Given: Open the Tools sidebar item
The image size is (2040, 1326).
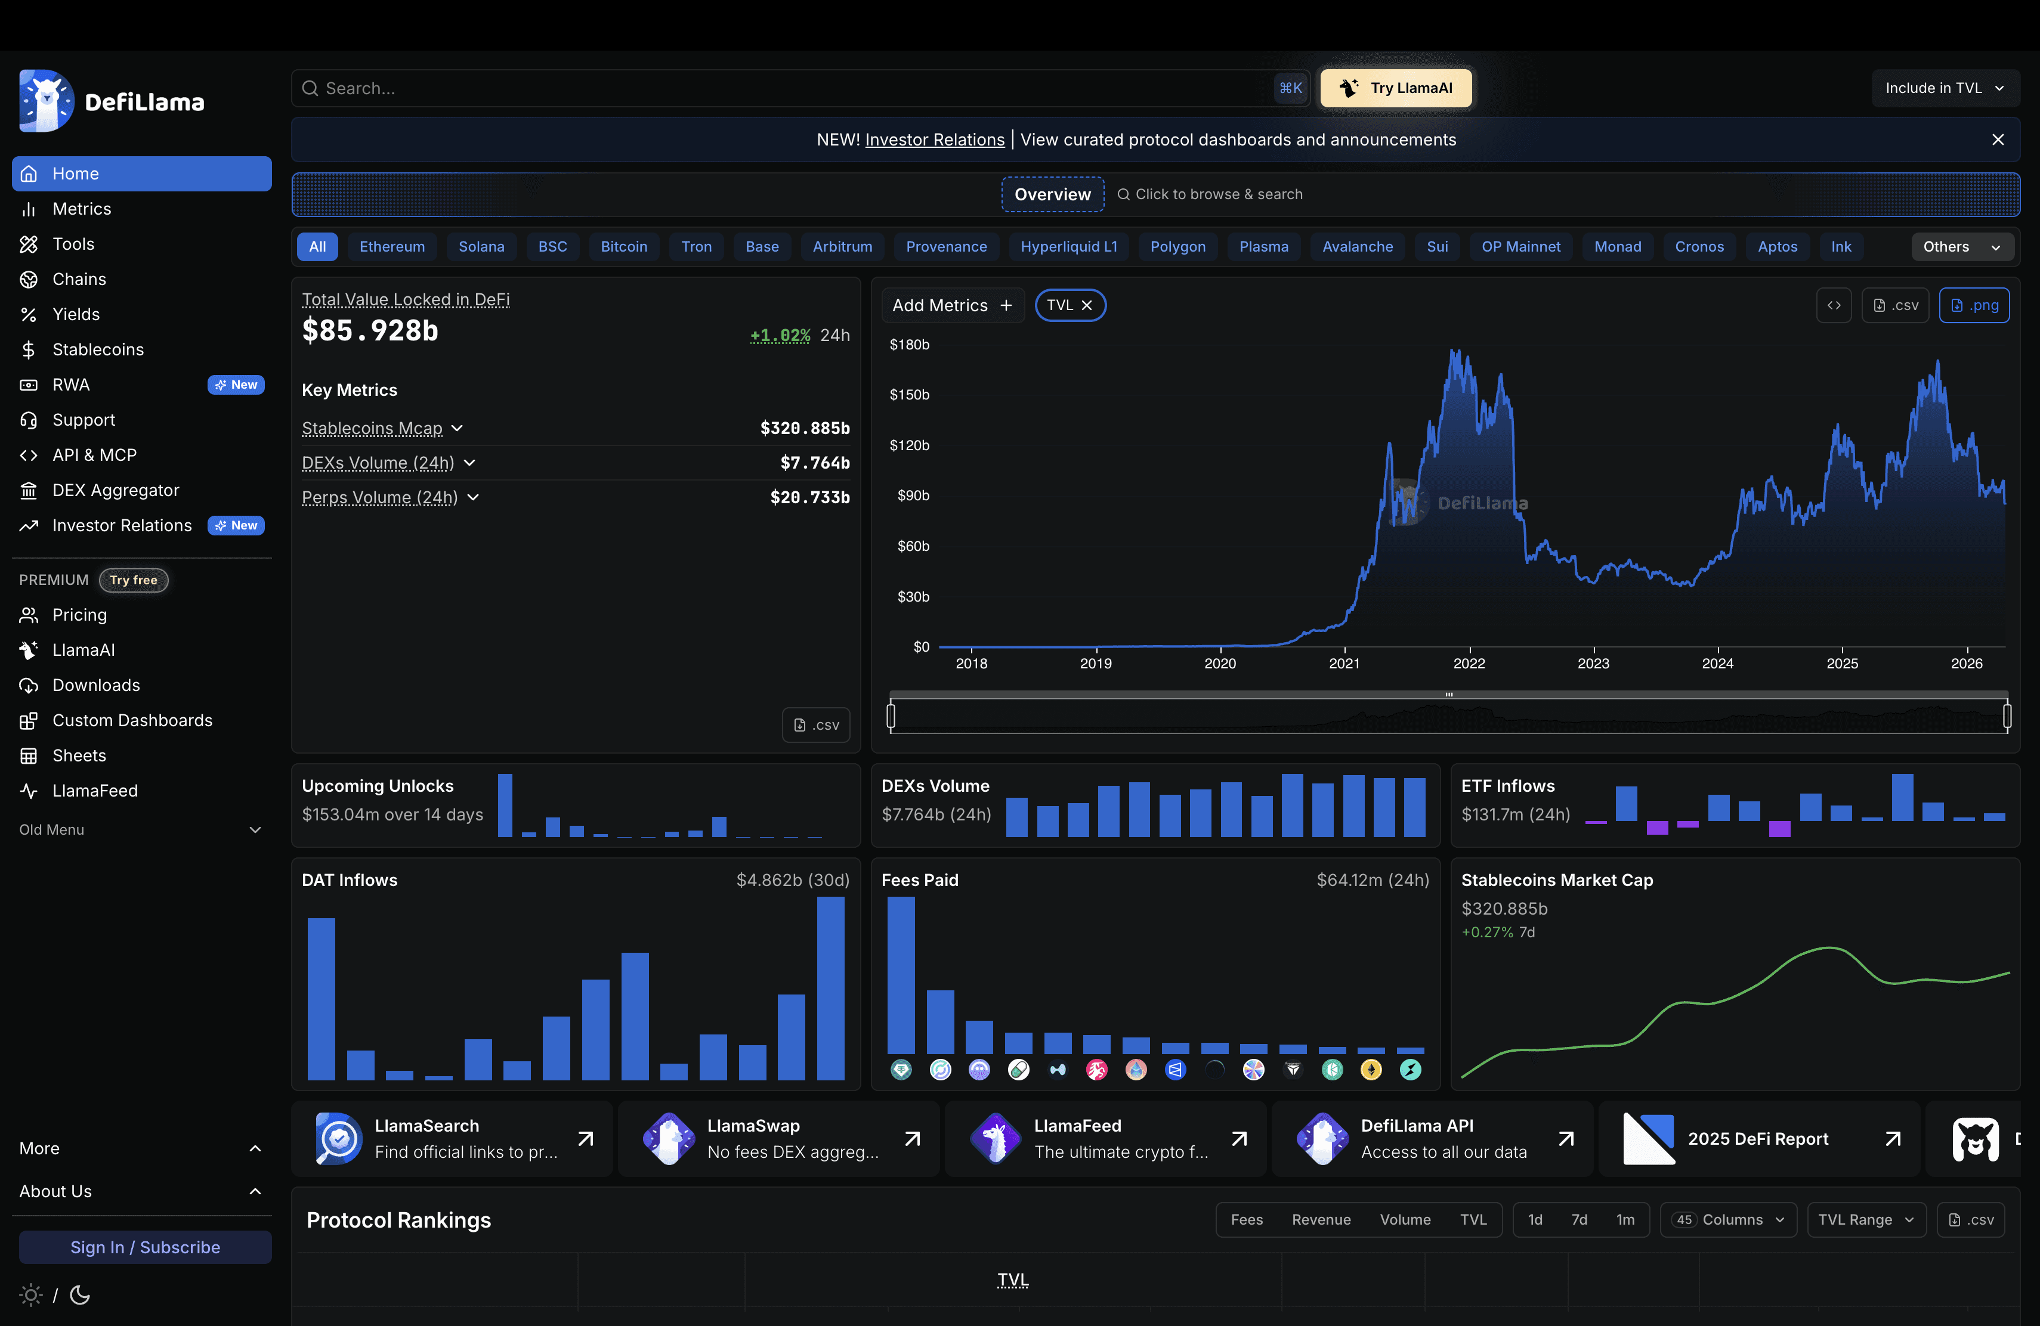Looking at the screenshot, I should click(x=141, y=244).
